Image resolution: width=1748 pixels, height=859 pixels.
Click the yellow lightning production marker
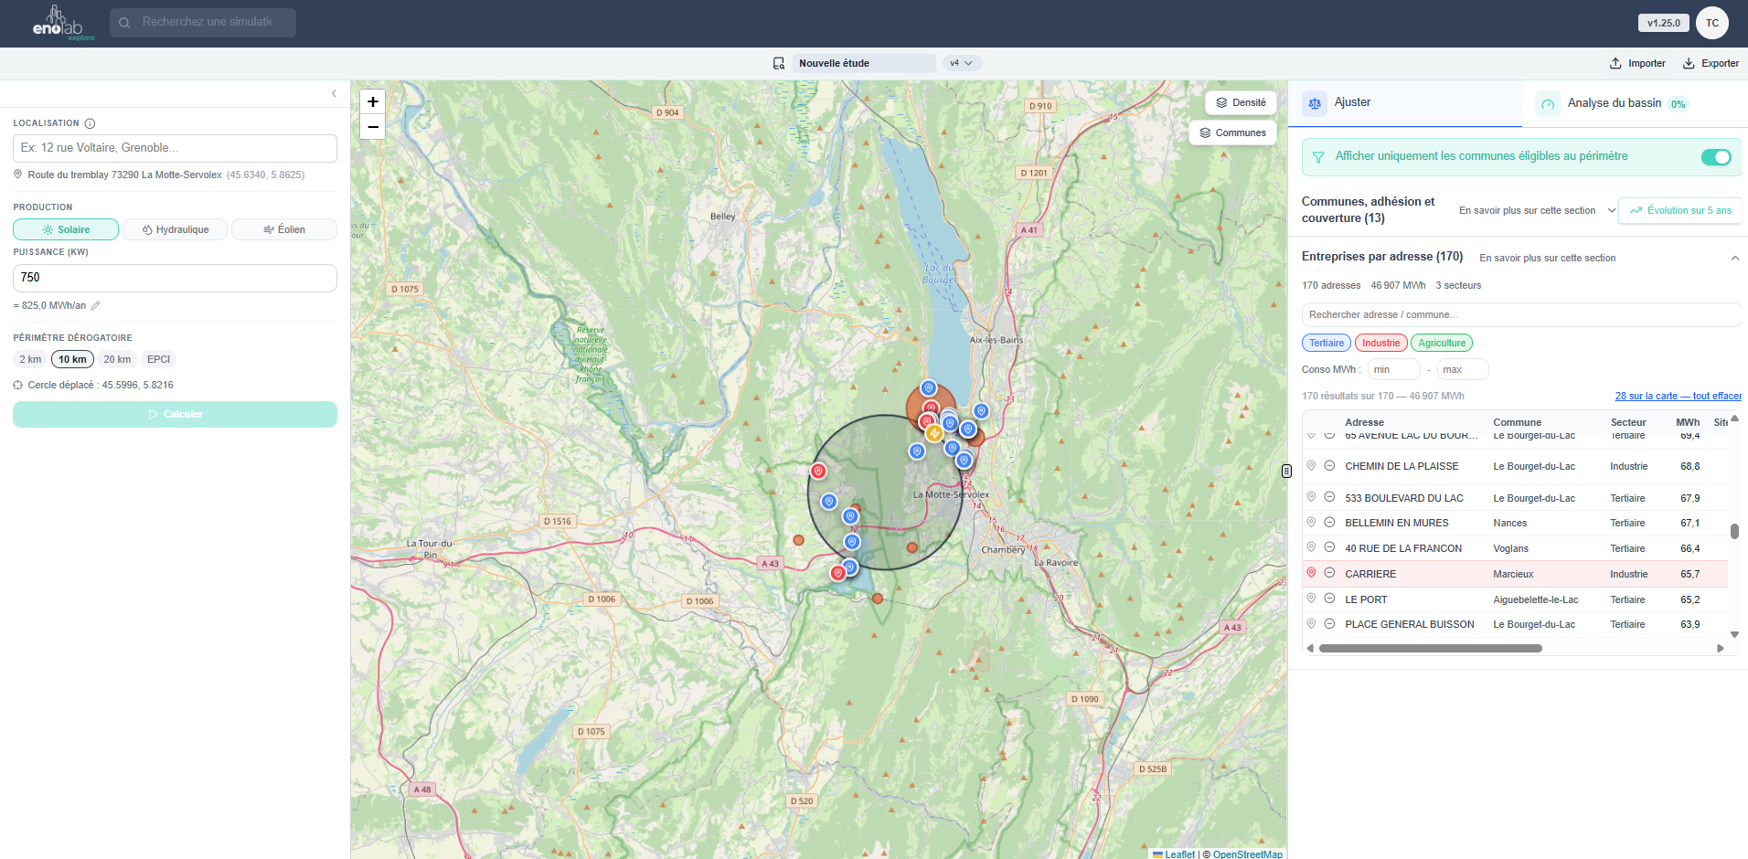933,433
